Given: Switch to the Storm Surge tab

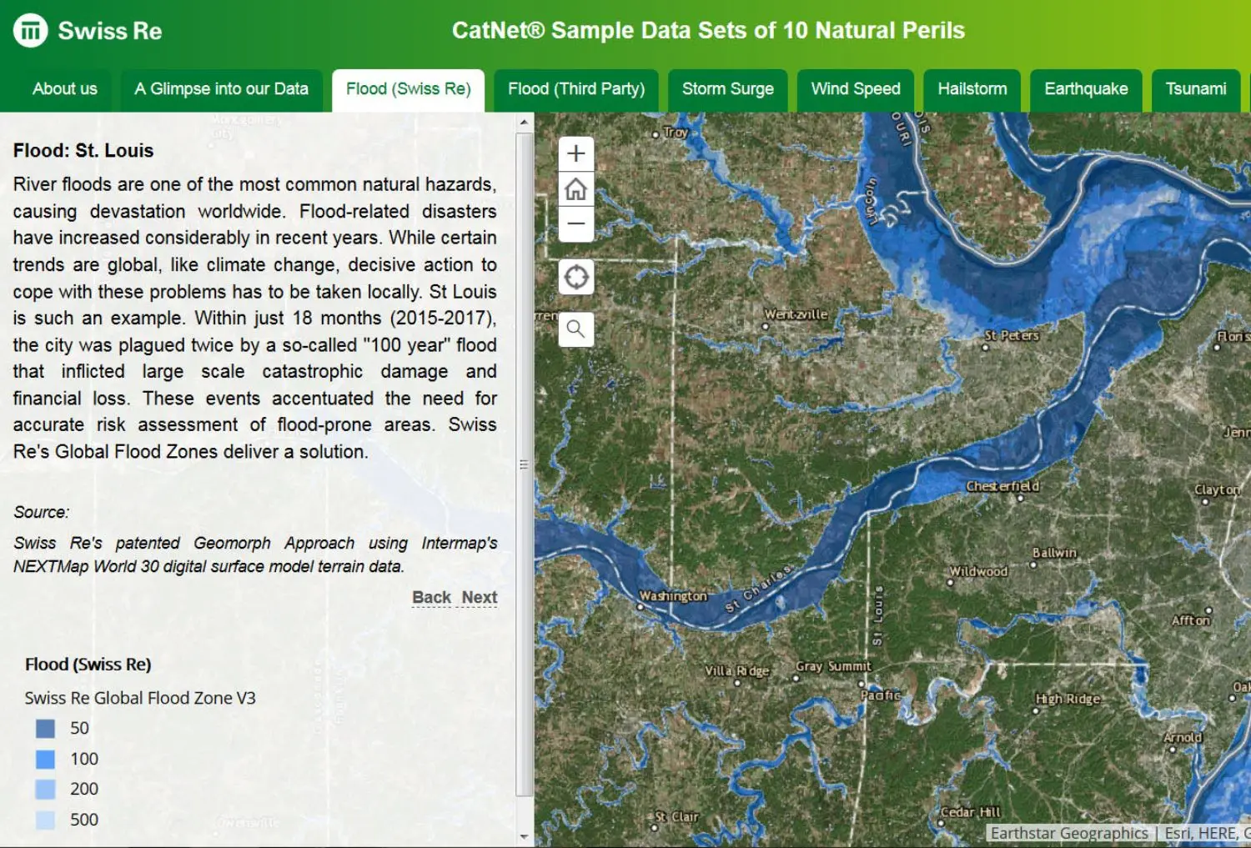Looking at the screenshot, I should (728, 89).
